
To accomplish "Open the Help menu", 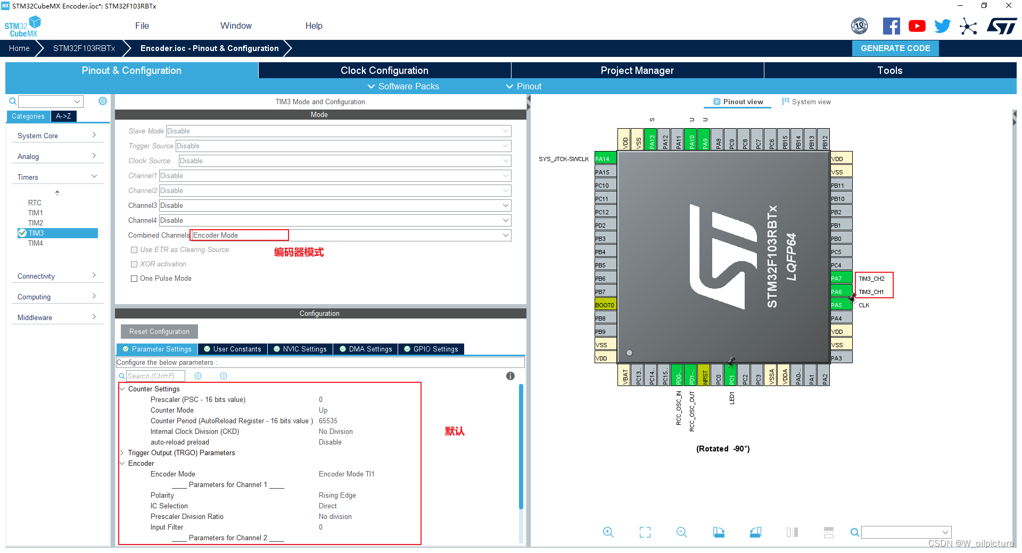I will point(314,26).
